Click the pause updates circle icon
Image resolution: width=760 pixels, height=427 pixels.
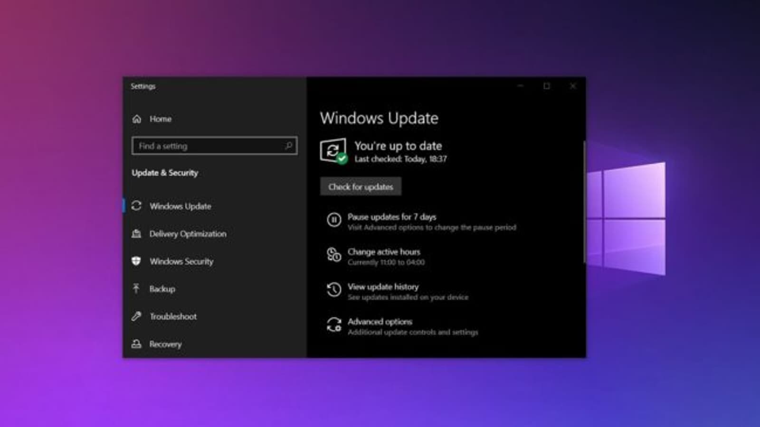(334, 220)
